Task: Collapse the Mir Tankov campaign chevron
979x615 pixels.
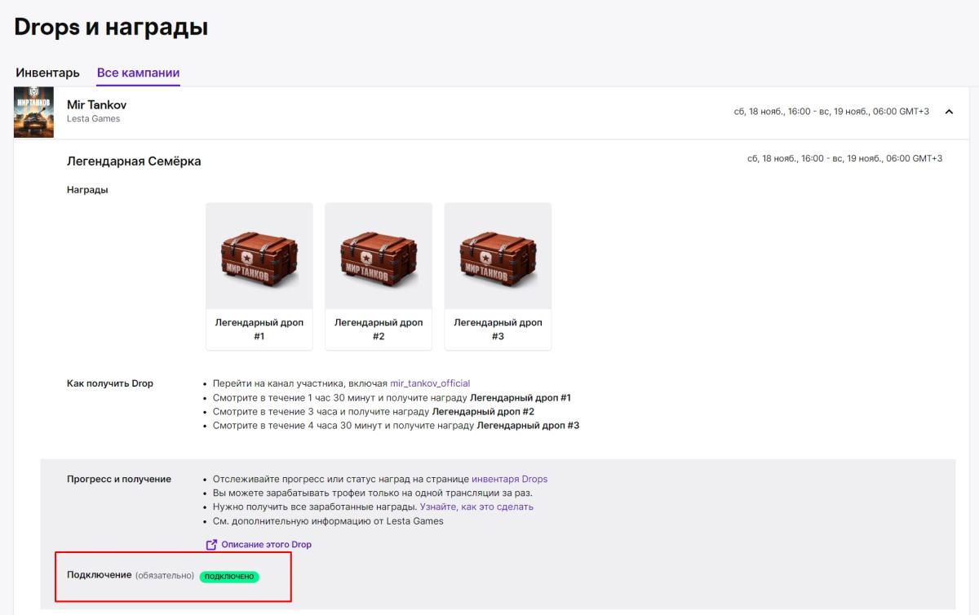Action: tap(949, 112)
